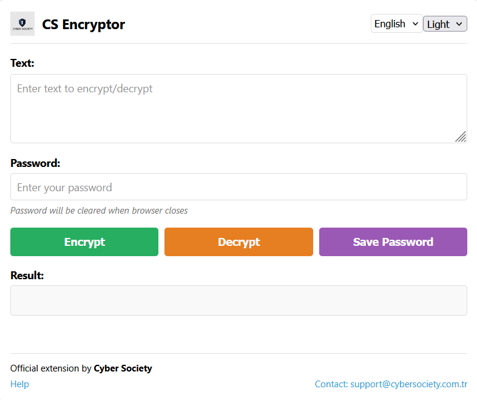Click the password cleared on close note
The height and width of the screenshot is (400, 477).
coord(99,211)
